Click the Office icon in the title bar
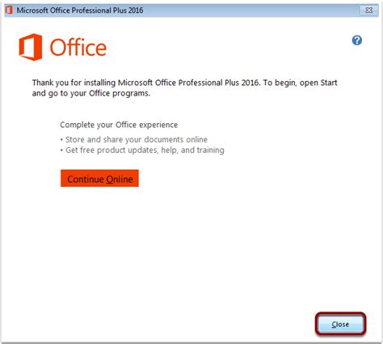Image resolution: width=383 pixels, height=344 pixels. coord(9,11)
